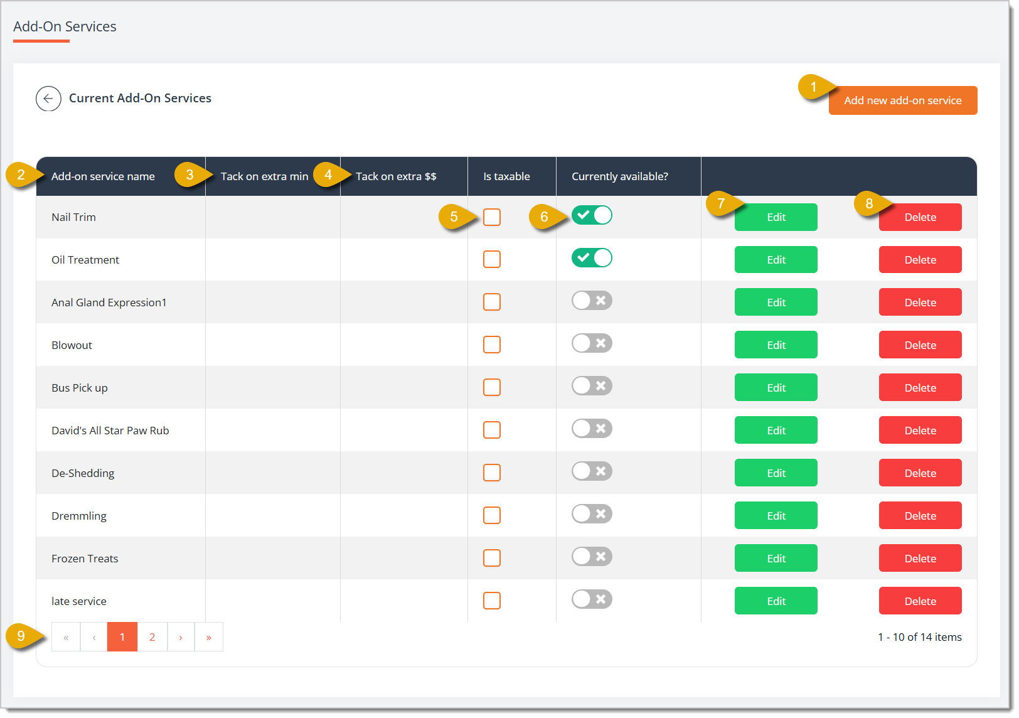Enable availability toggle for Anal Gland Expression1
The width and height of the screenshot is (1019, 718).
pyautogui.click(x=592, y=301)
